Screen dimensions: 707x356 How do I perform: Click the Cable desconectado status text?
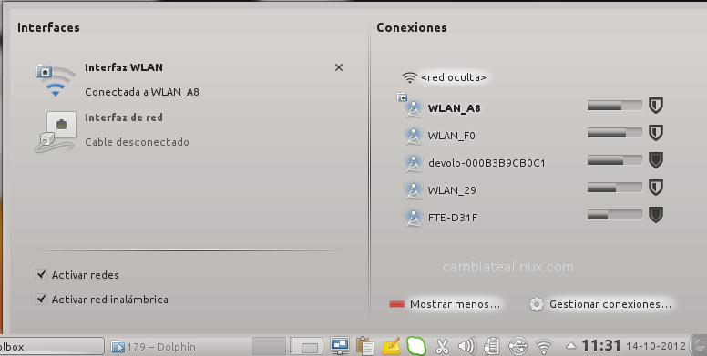tap(137, 142)
